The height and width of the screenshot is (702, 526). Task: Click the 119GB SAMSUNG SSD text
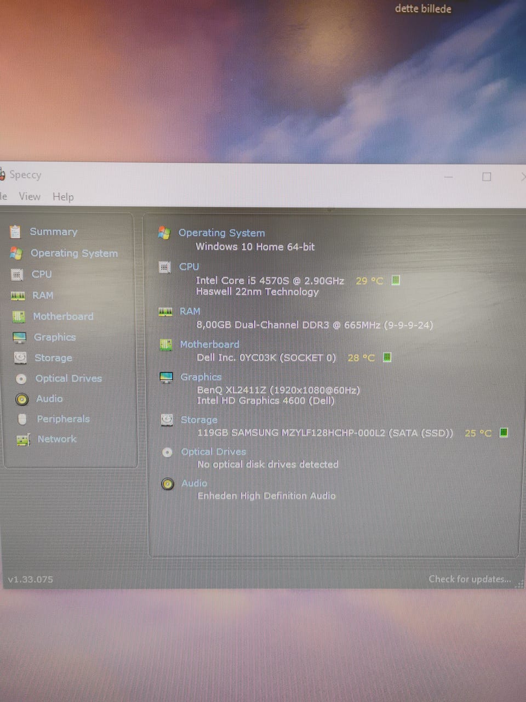tap(325, 433)
